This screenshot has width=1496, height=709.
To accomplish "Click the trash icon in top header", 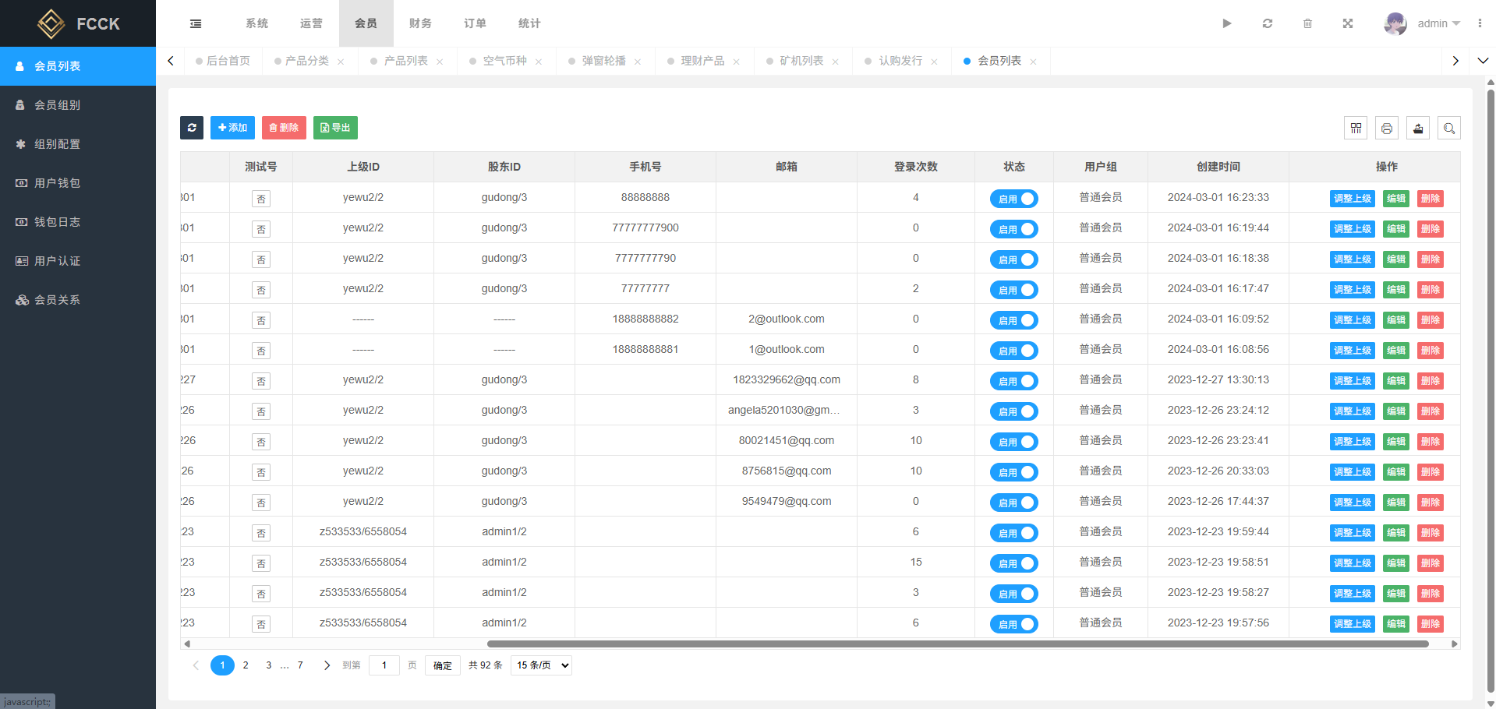I will click(1307, 23).
